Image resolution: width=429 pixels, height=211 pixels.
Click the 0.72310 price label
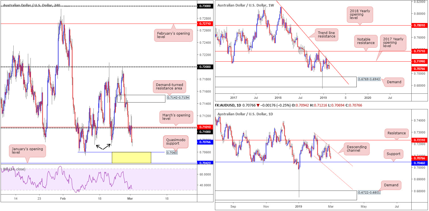[x=420, y=140]
